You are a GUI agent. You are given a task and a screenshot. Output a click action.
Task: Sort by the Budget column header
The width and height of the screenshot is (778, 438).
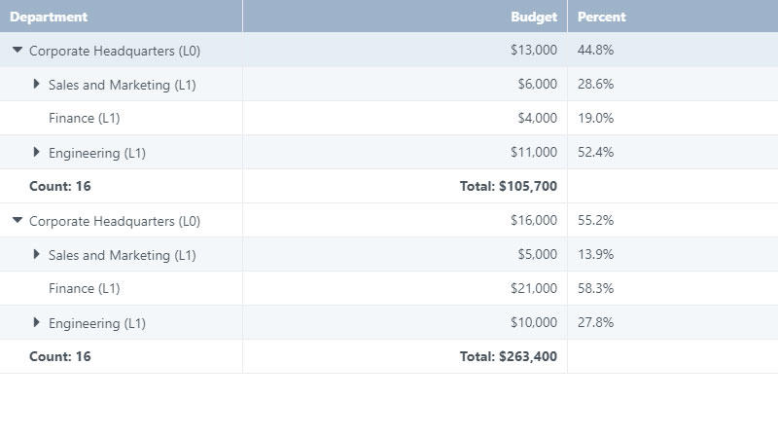pos(534,17)
